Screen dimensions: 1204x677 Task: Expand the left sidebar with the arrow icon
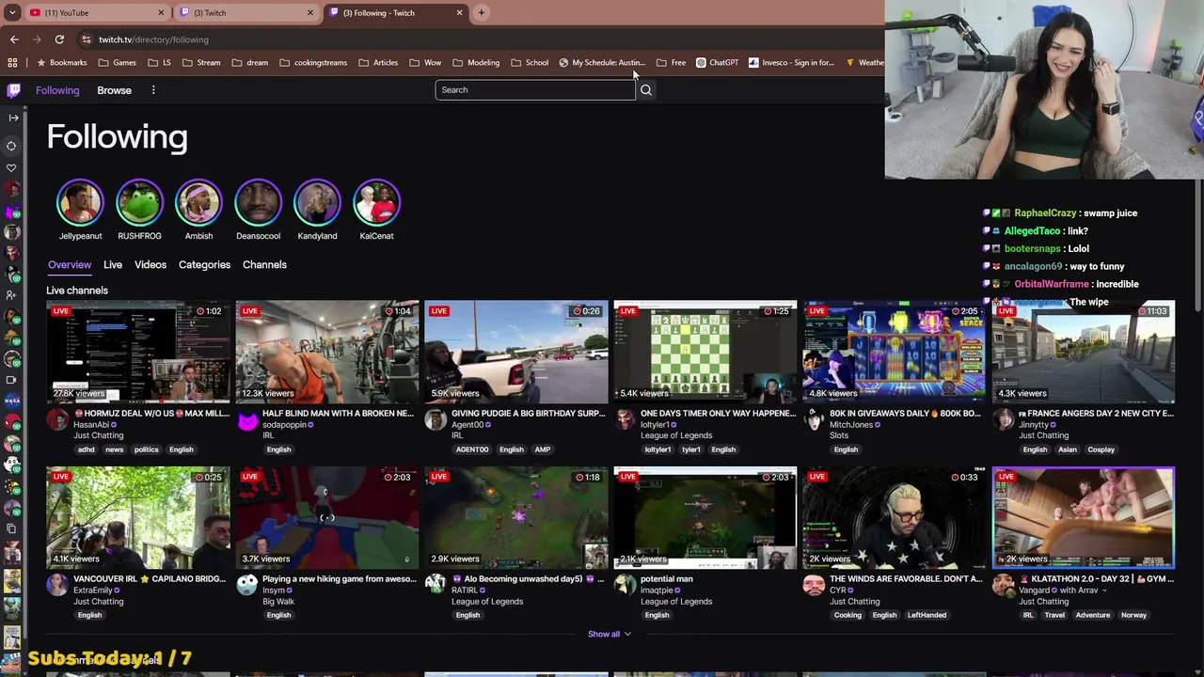click(x=13, y=118)
